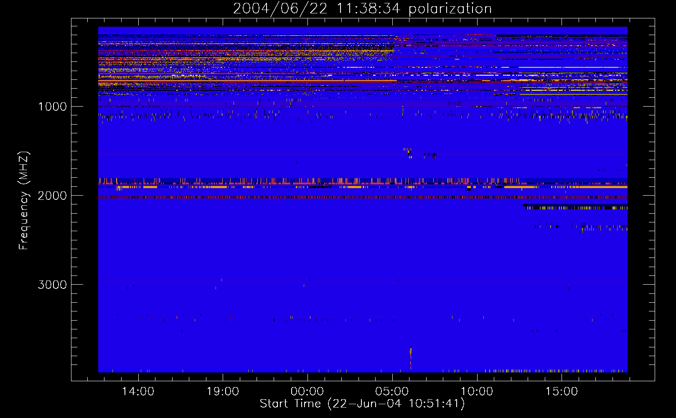Click the "14:00" time tick label

pos(138,392)
